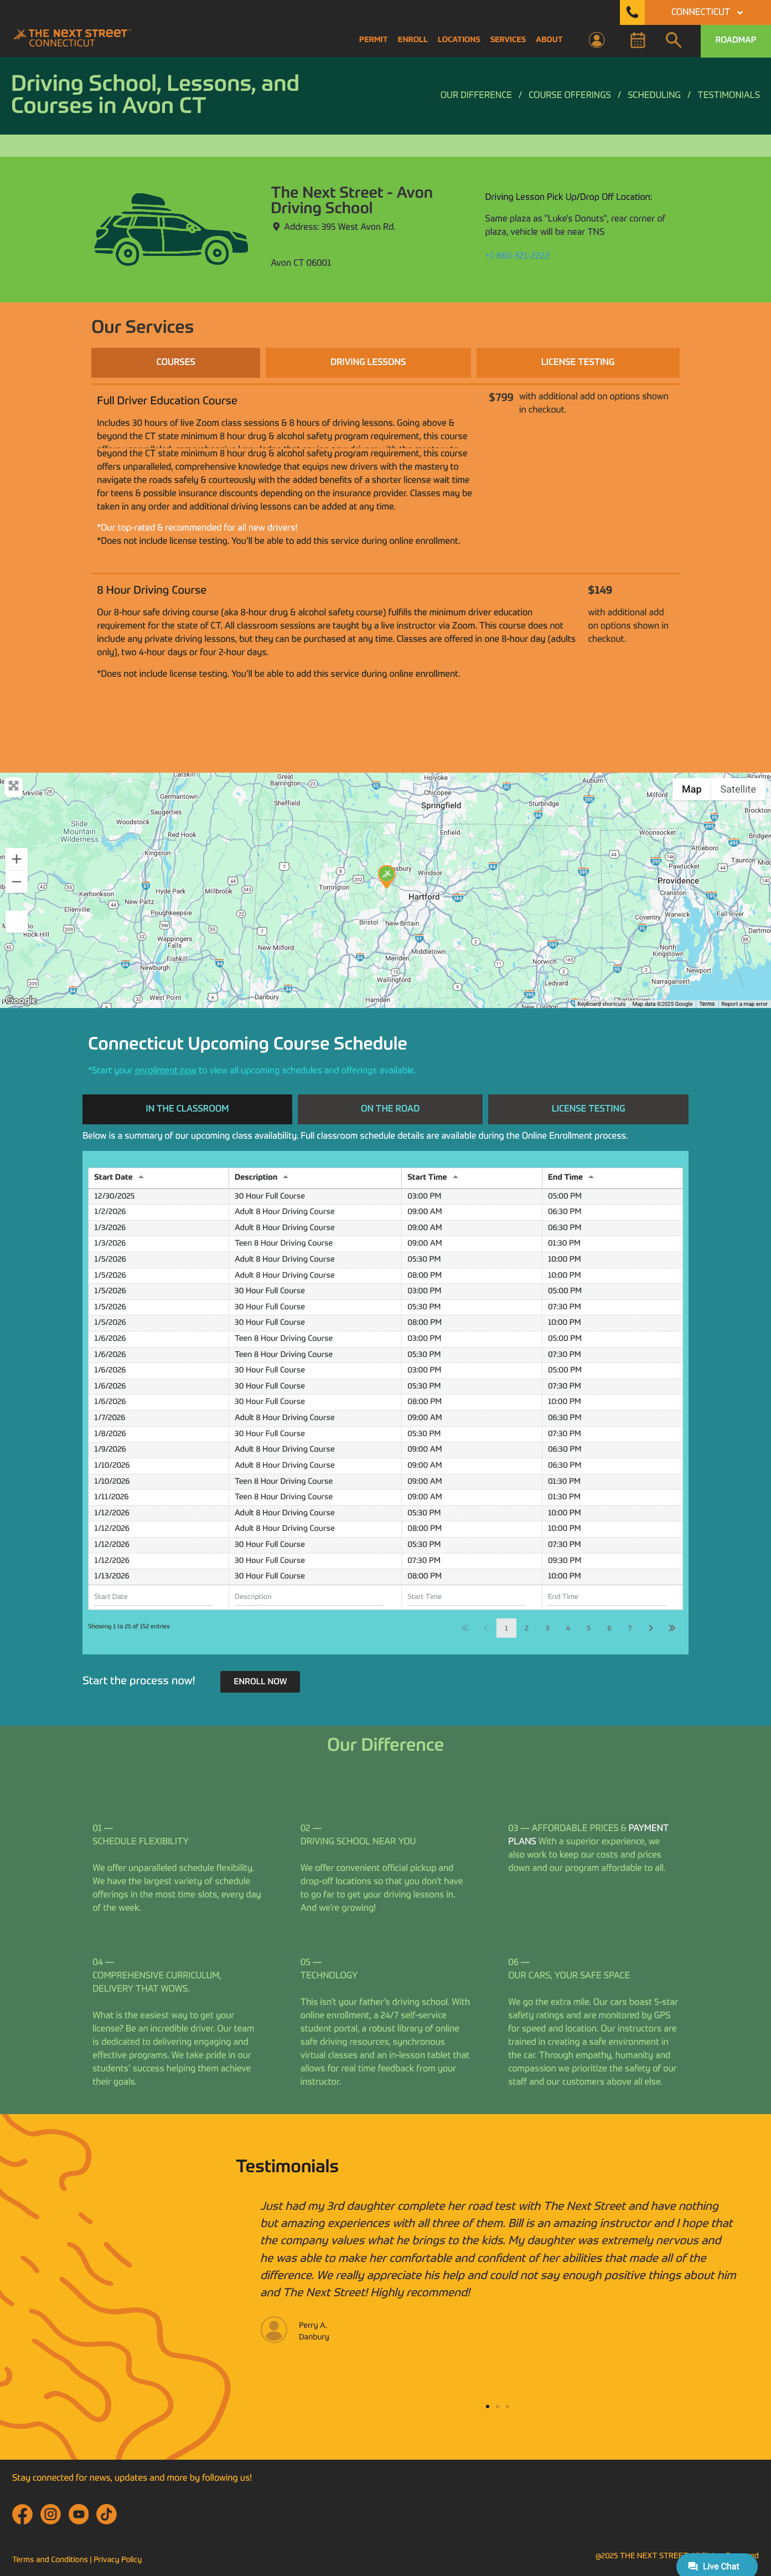Select the ON THE ROAD schedule tab

tap(390, 1109)
